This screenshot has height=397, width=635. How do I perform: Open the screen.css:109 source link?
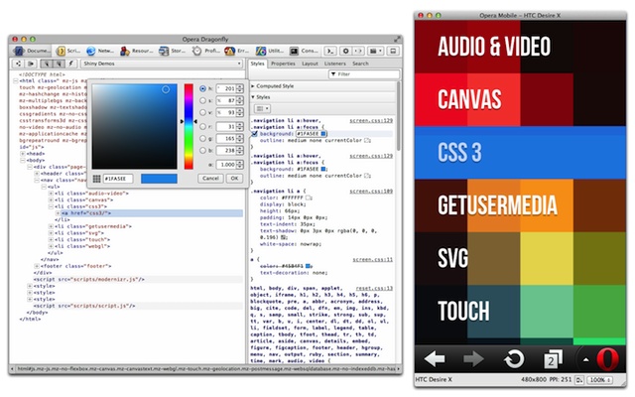[371, 191]
